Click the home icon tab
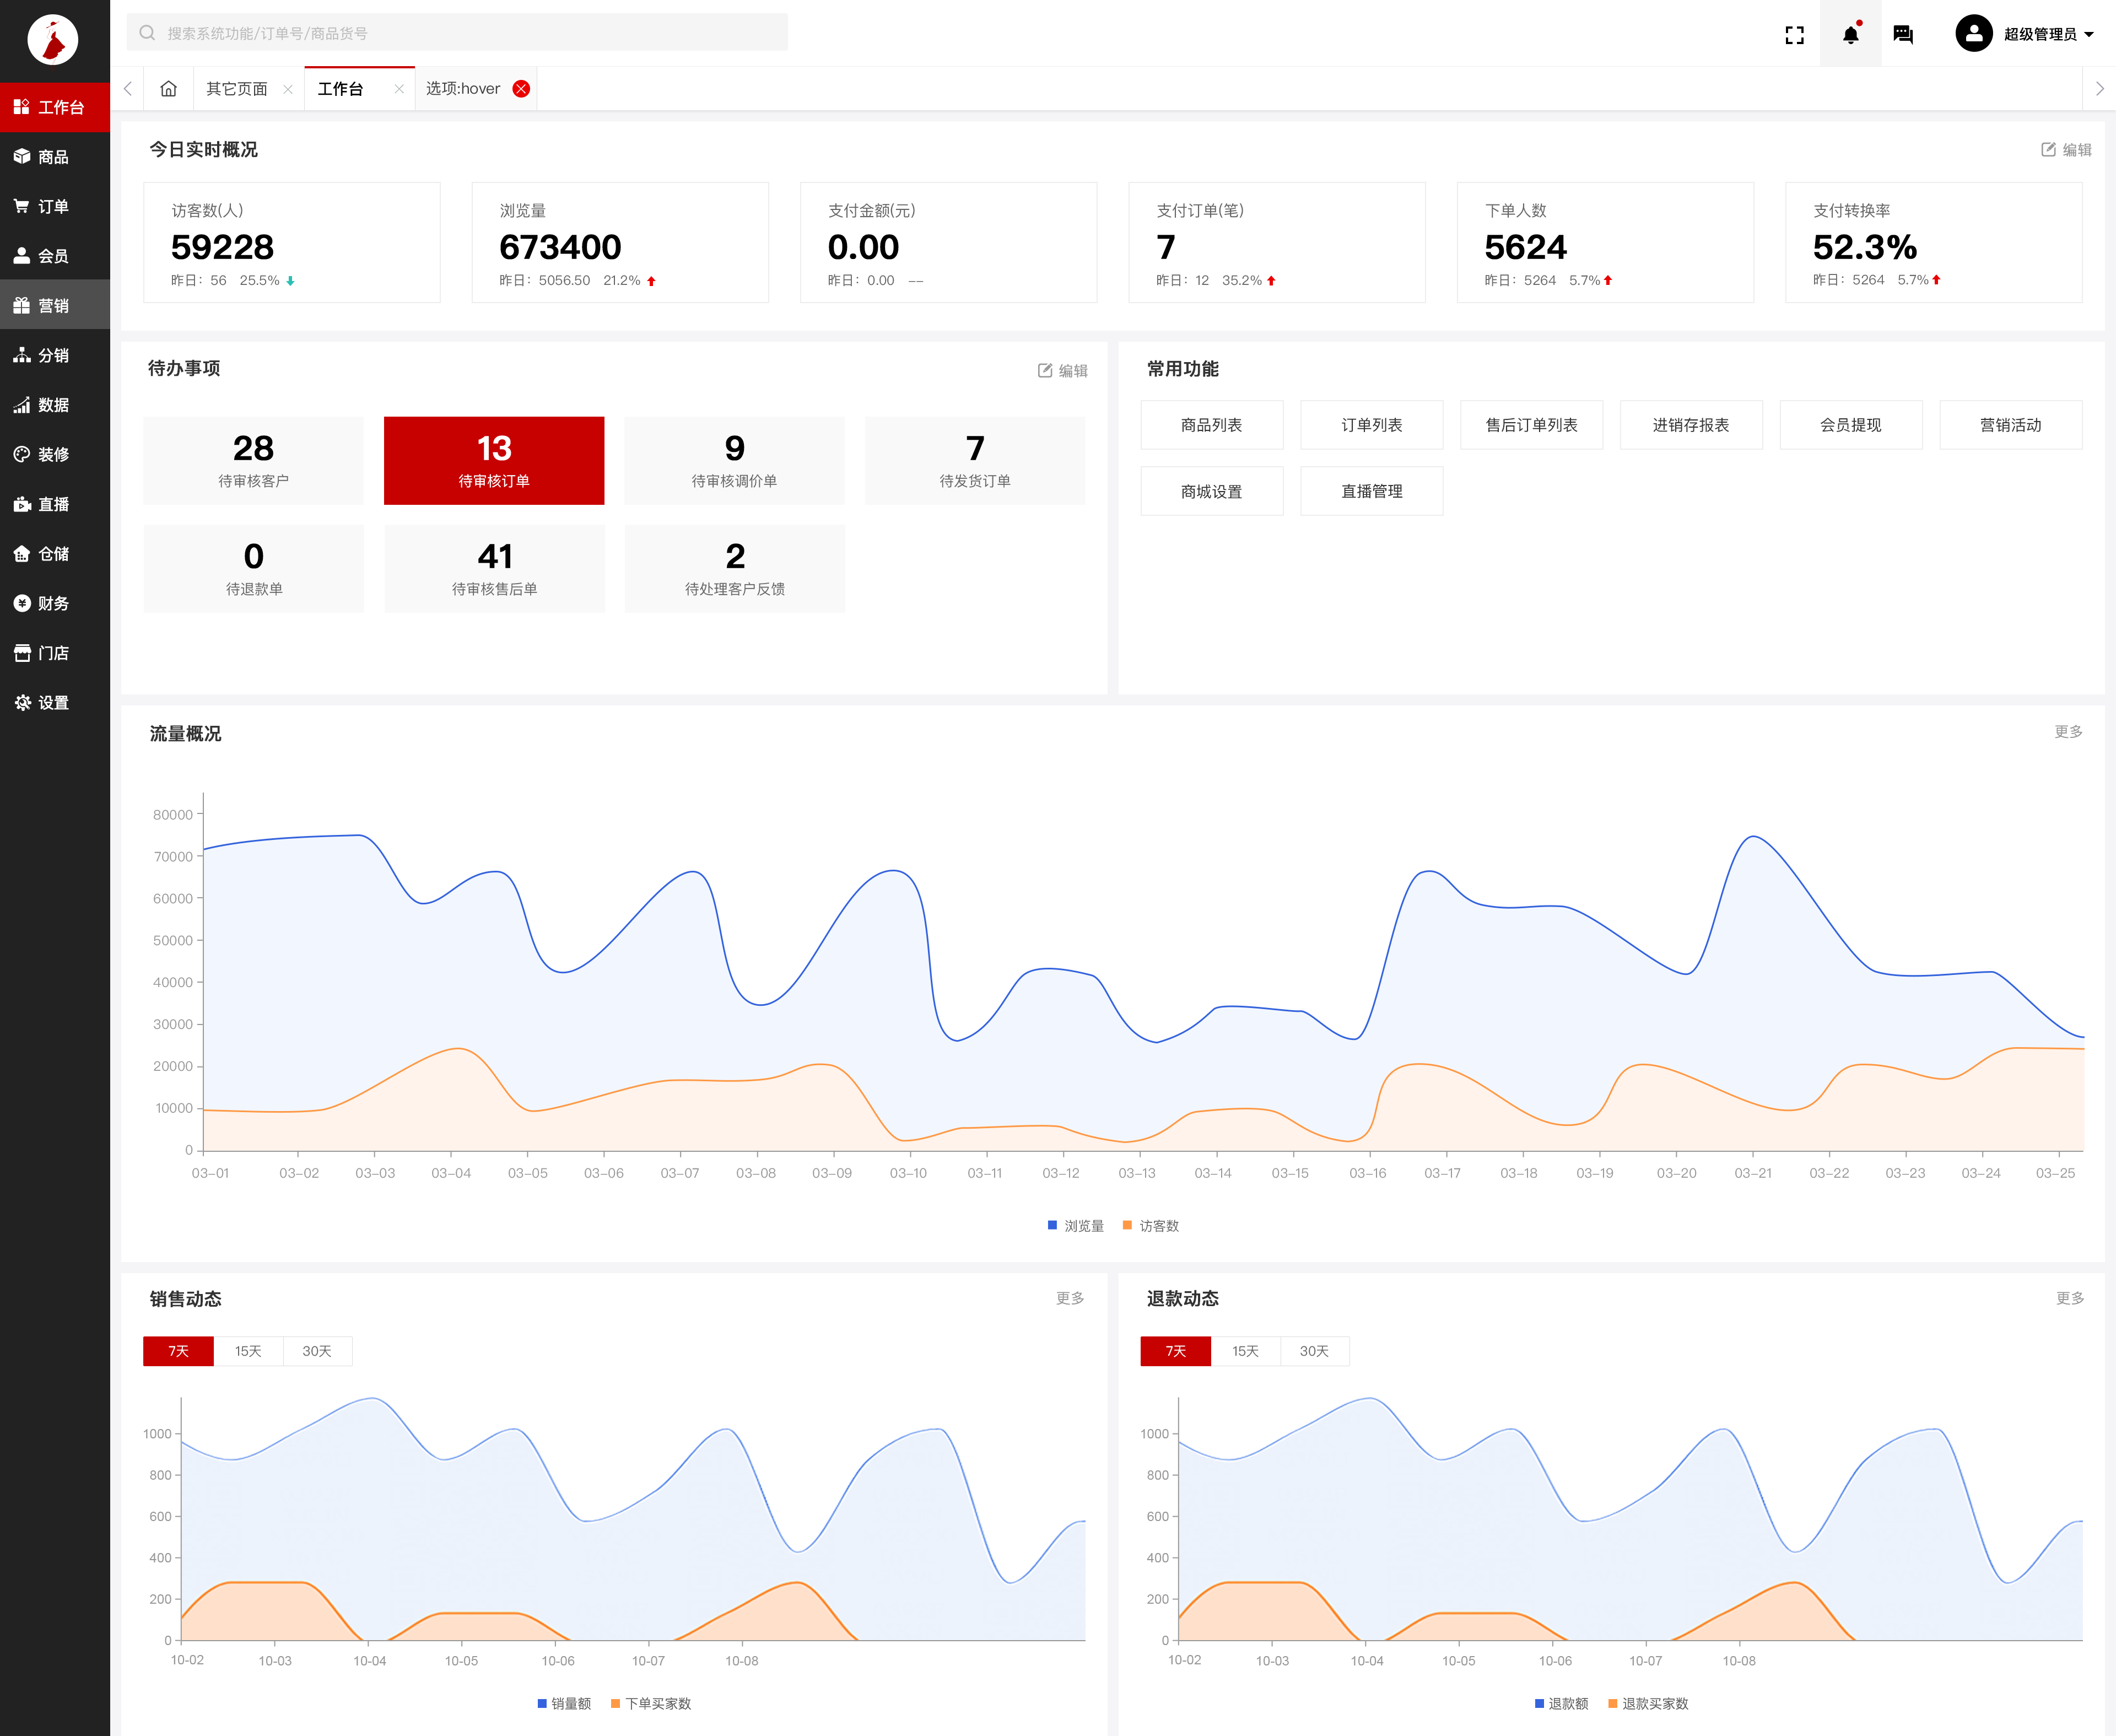This screenshot has width=2116, height=1736. (x=168, y=89)
